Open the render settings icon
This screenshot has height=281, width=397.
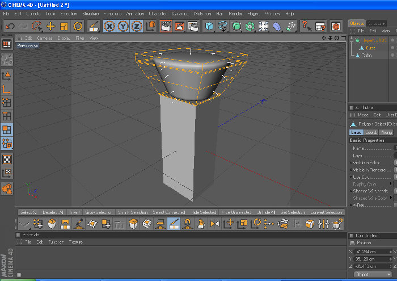(193, 26)
